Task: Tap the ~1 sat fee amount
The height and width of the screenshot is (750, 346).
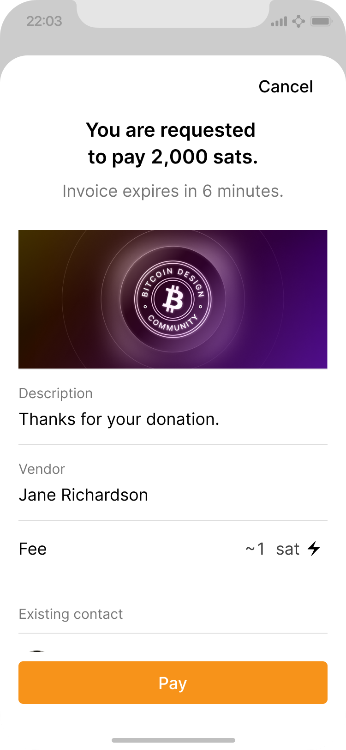Action: pos(272,549)
